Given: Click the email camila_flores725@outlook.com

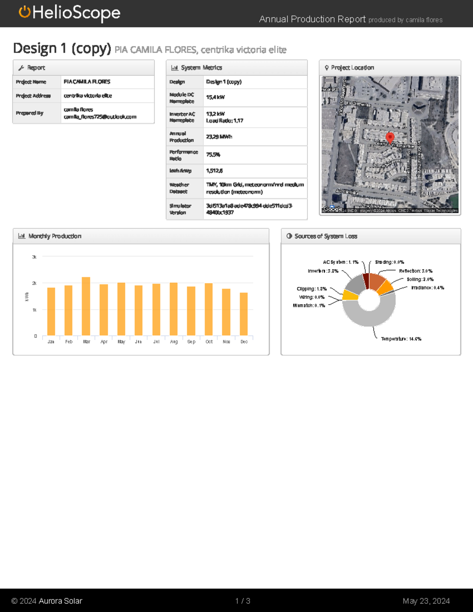Looking at the screenshot, I should coord(100,116).
